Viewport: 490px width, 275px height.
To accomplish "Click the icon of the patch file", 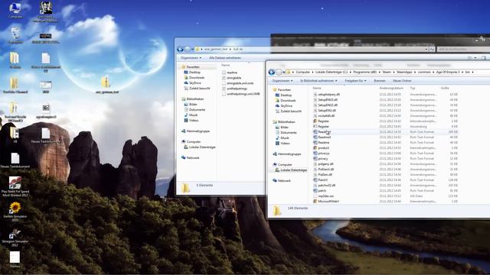I will coord(315,190).
